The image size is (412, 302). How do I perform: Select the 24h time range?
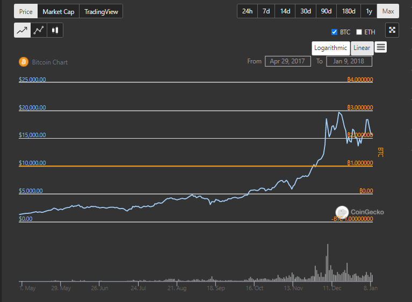pos(247,11)
